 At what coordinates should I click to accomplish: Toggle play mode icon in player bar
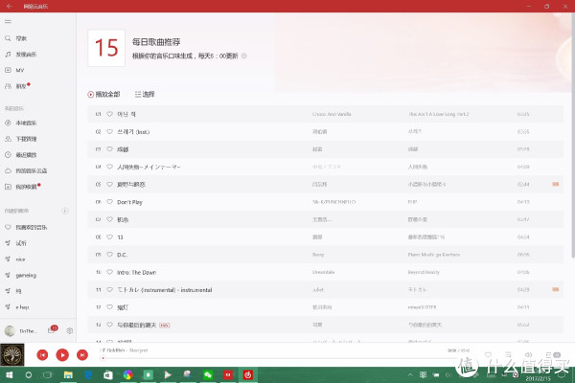pos(508,354)
